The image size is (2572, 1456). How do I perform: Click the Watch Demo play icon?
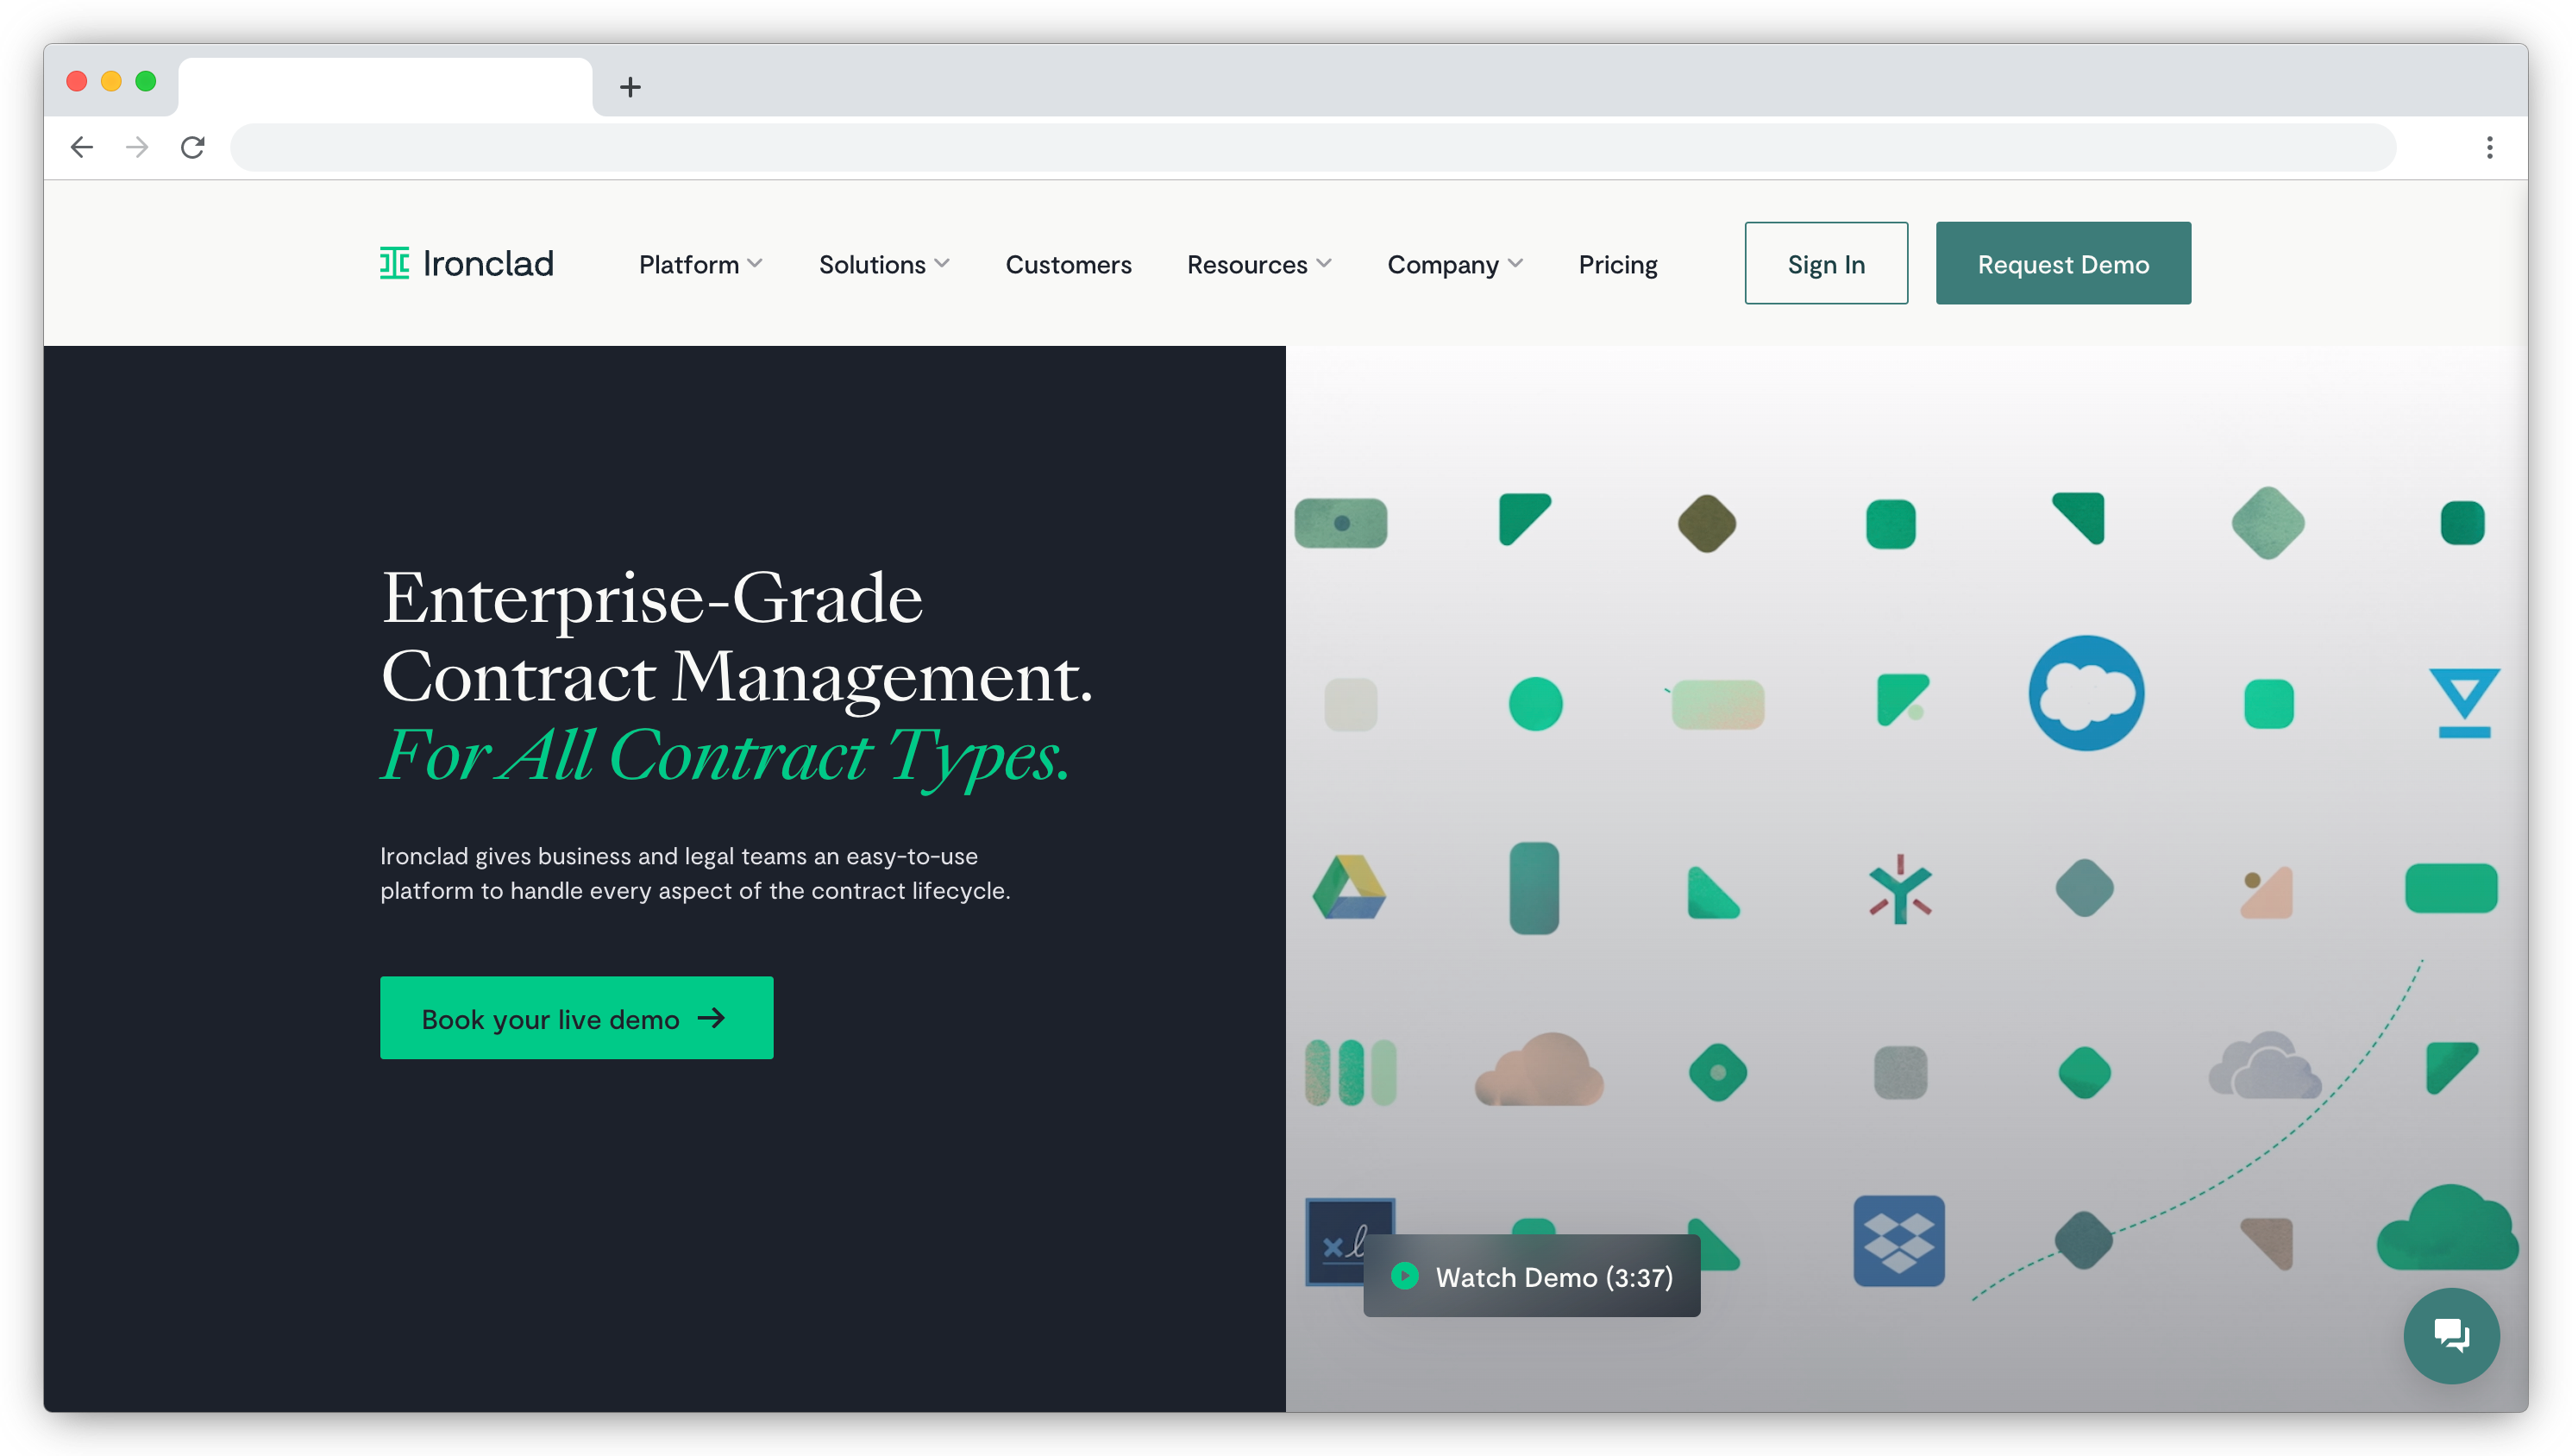coord(1404,1276)
